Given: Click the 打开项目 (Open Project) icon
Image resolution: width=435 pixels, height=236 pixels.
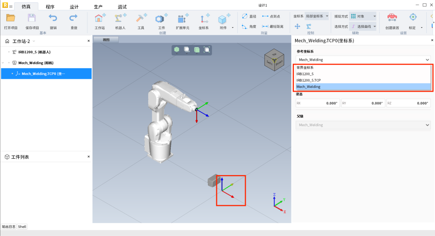Looking at the screenshot, I should [11, 18].
